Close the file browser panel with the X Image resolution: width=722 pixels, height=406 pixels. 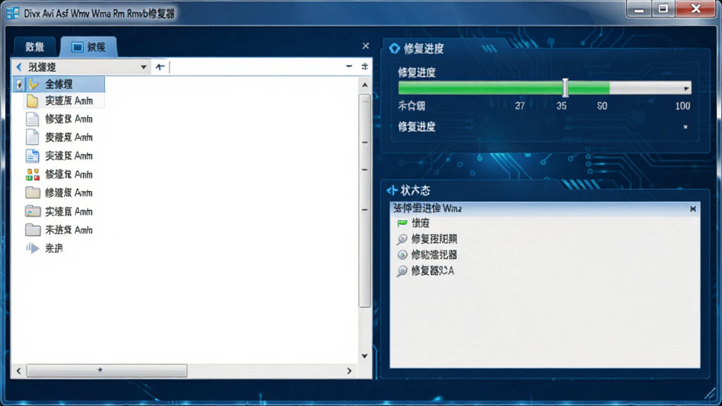[x=366, y=46]
